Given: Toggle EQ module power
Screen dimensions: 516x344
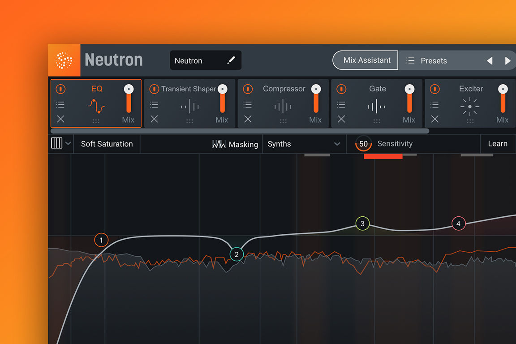Looking at the screenshot, I should 60,89.
